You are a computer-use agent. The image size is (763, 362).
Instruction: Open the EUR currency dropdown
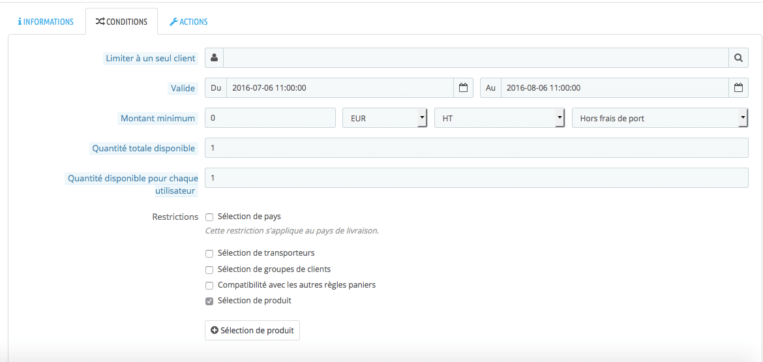pos(385,118)
